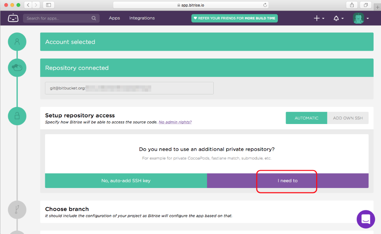The width and height of the screenshot is (381, 234).
Task: Toggle the Safari sidebar
Action: pos(48,5)
